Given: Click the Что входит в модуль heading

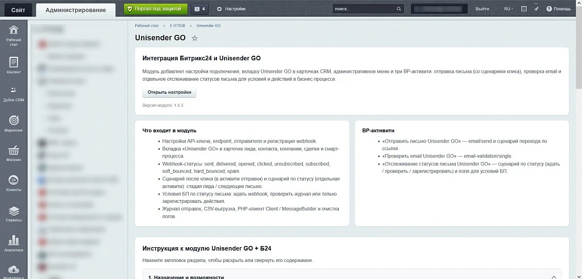Looking at the screenshot, I should pyautogui.click(x=169, y=131).
